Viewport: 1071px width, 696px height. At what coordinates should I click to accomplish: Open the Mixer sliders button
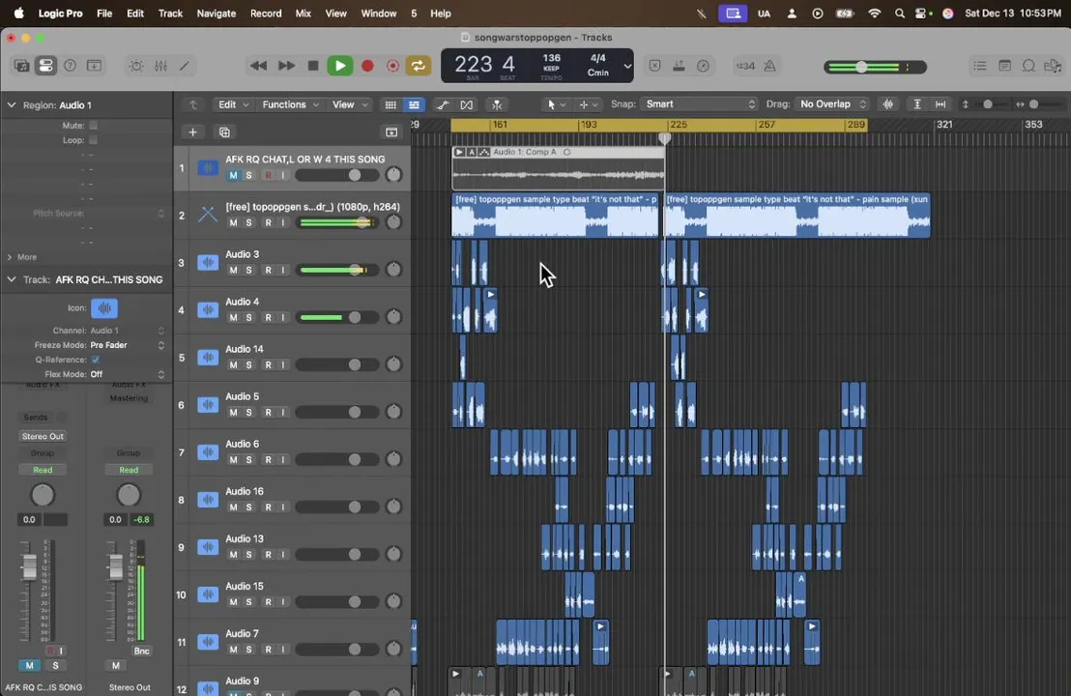tap(160, 67)
